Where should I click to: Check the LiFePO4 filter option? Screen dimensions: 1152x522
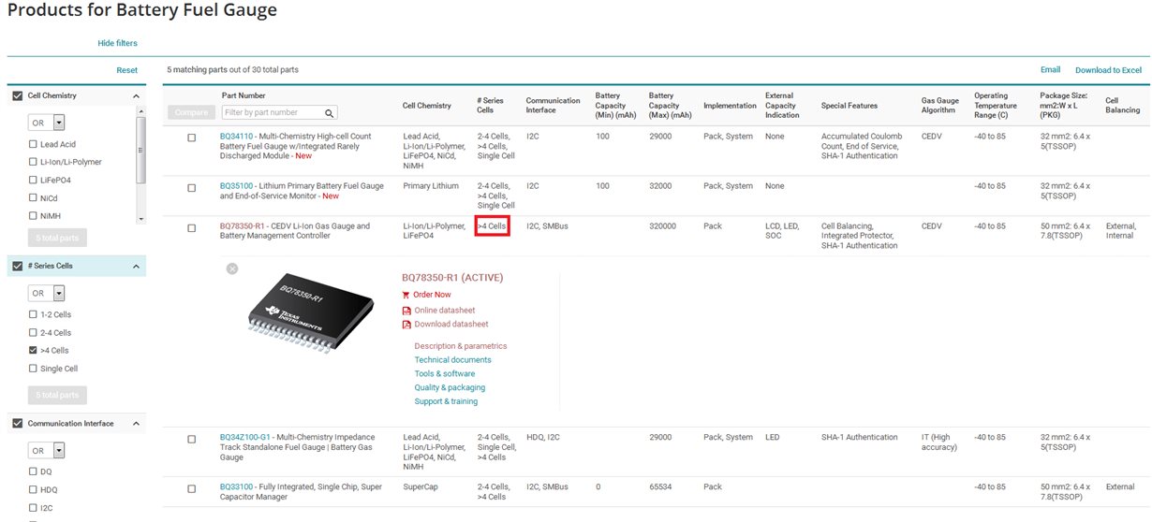point(33,180)
